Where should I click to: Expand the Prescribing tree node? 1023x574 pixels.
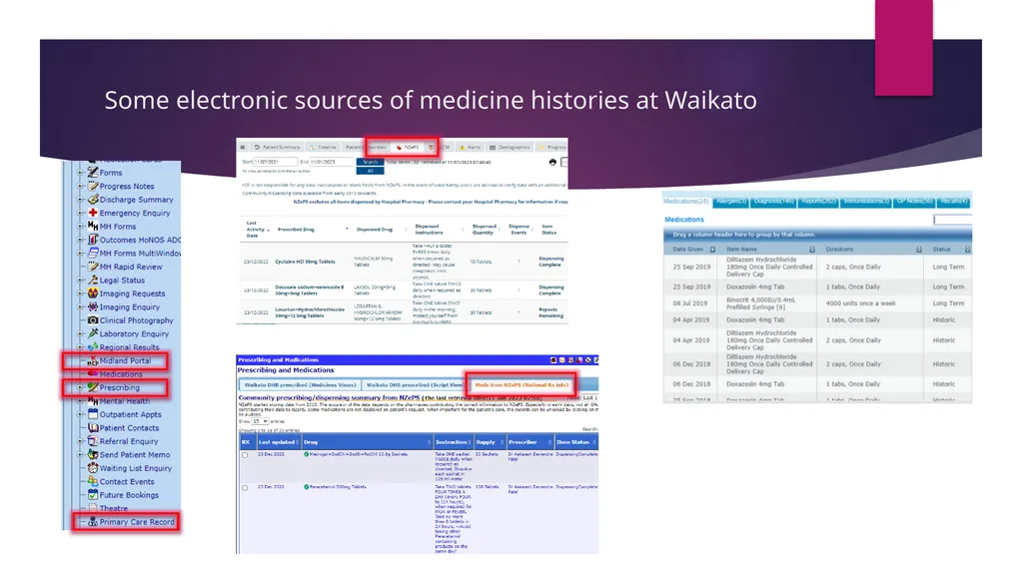(x=80, y=387)
